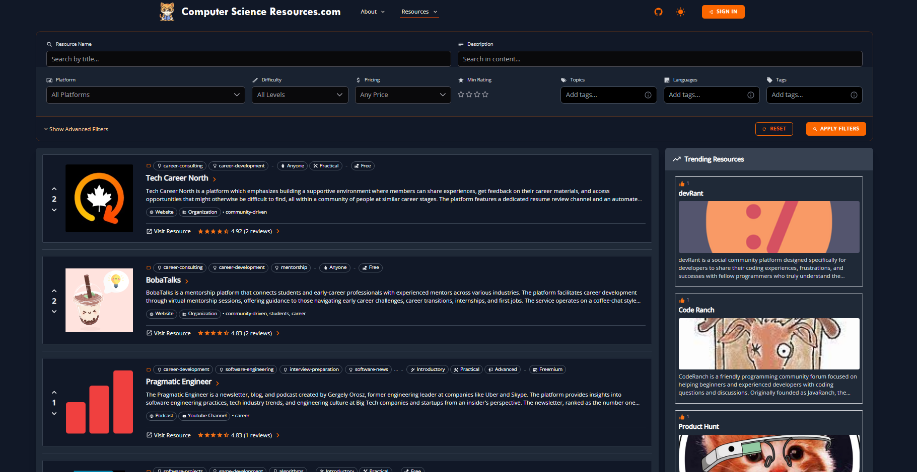The height and width of the screenshot is (472, 917).
Task: Set minimum rating to three stars
Action: click(477, 94)
